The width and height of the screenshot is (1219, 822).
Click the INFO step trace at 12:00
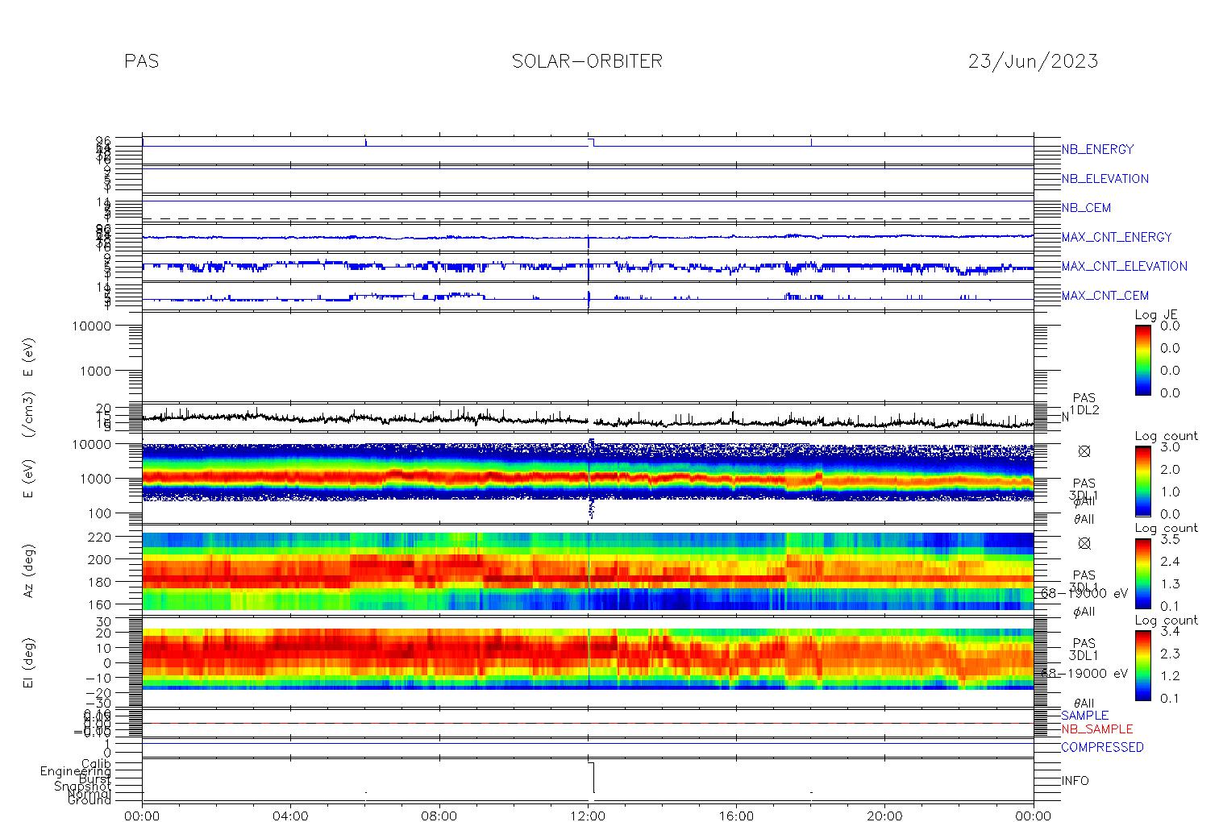592,777
